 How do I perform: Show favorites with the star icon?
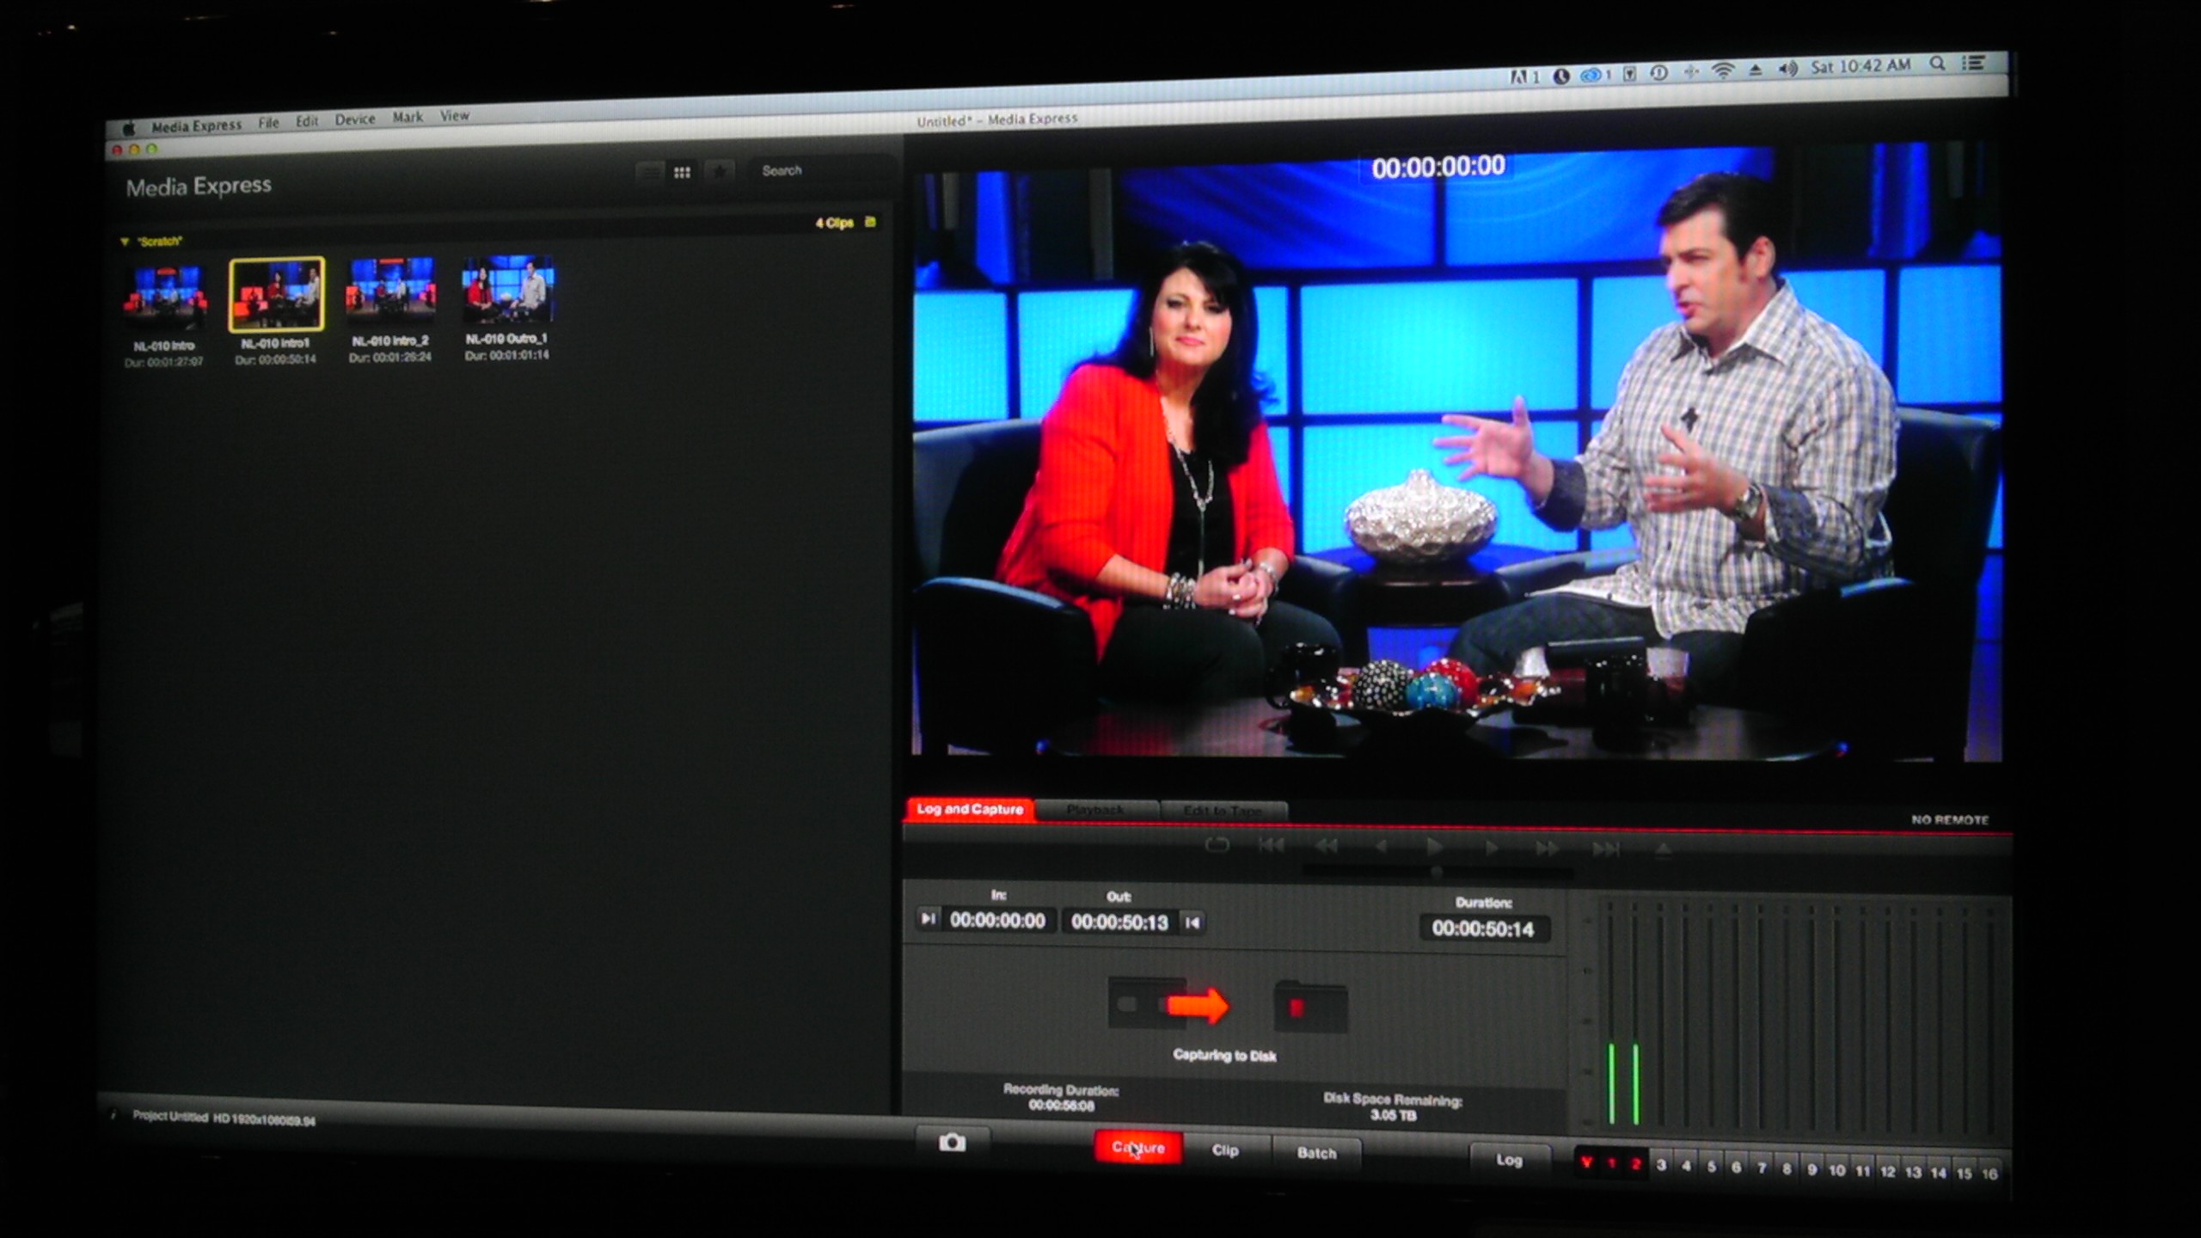[x=720, y=172]
